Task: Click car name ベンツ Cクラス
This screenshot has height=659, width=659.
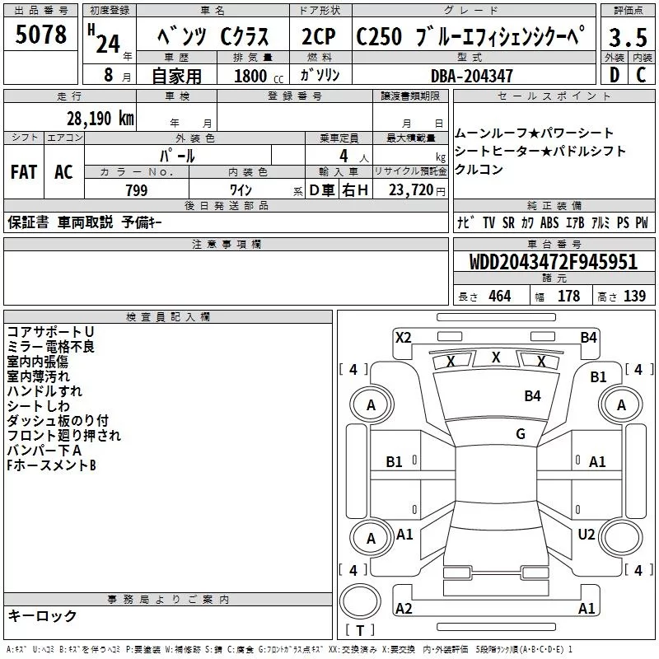Action: pos(213,36)
